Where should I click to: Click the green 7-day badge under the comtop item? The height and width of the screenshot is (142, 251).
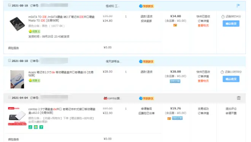tap(41, 127)
